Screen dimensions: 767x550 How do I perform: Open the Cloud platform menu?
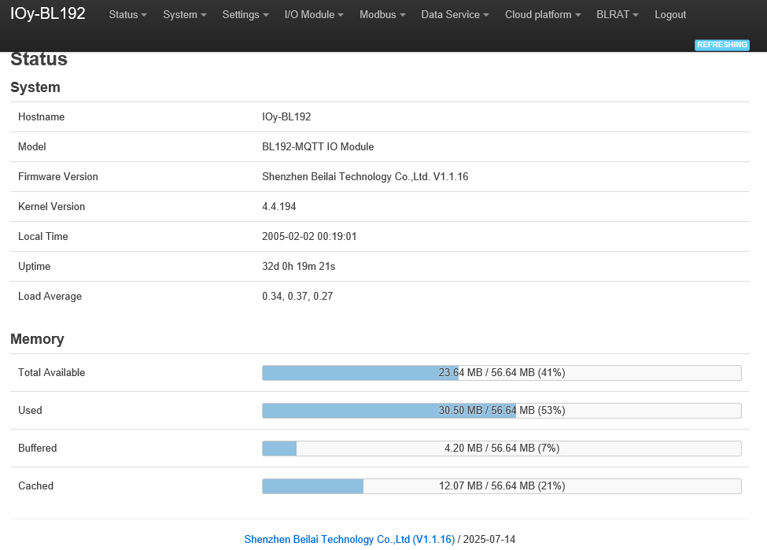[x=543, y=15]
